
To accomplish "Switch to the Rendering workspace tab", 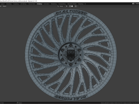I will point(54,4).
